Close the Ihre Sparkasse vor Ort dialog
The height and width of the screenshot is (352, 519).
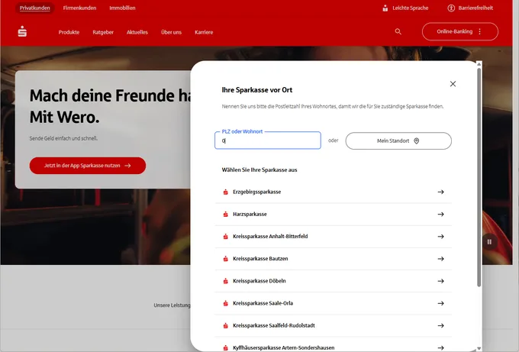pos(453,84)
